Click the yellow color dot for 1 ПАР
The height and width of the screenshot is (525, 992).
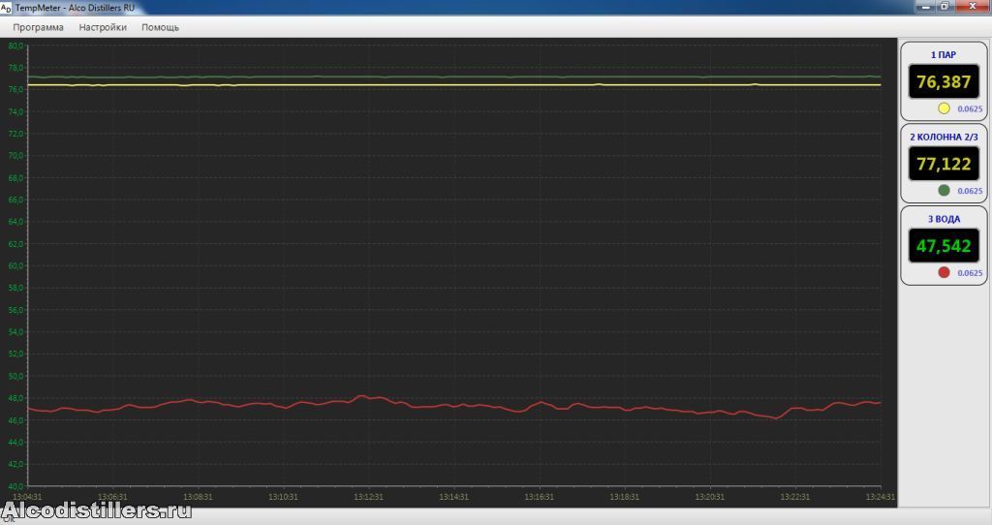[x=944, y=108]
